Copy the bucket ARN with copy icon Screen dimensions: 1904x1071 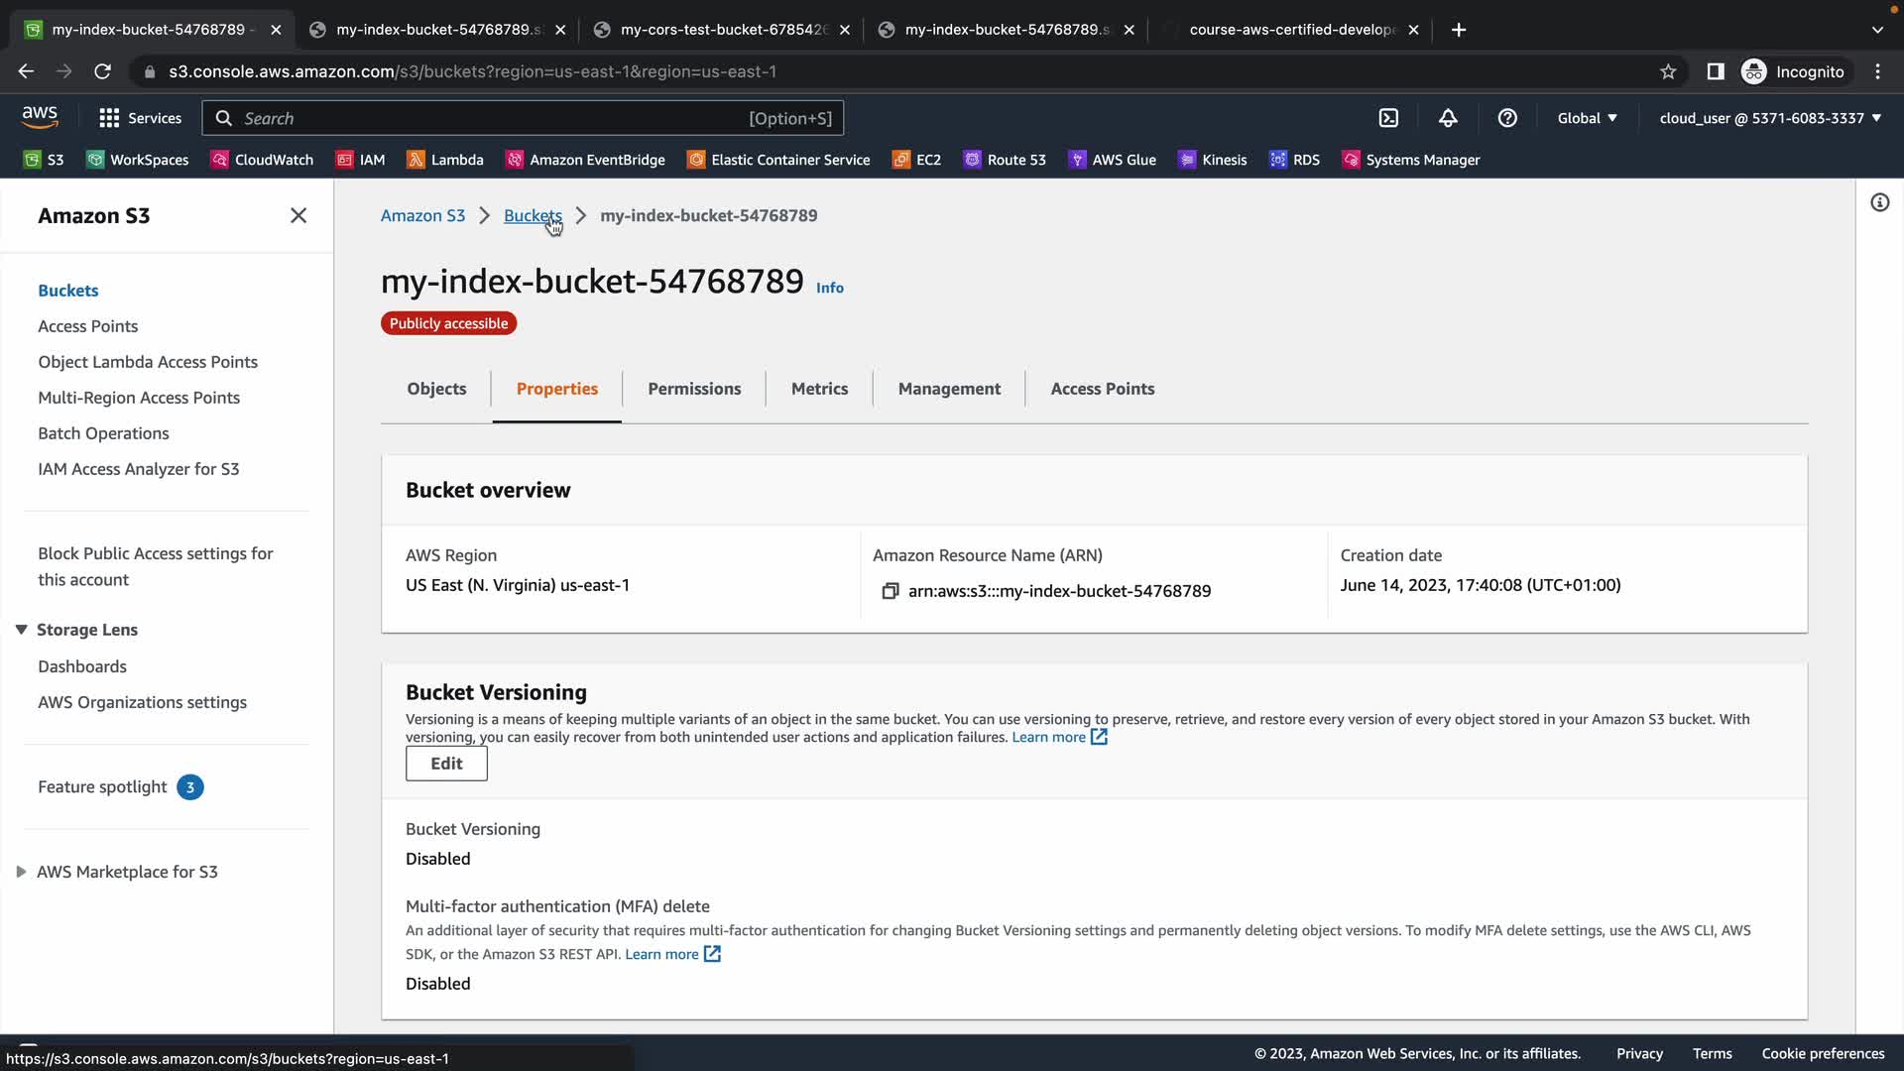click(x=890, y=591)
